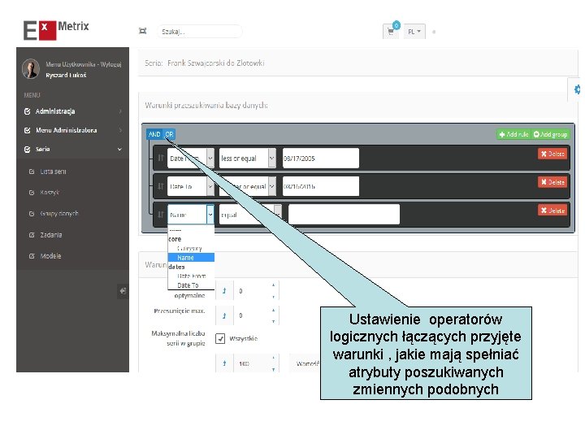Image resolution: width=585 pixels, height=439 pixels.
Task: Click reset icon beside value 100
Action: [x=224, y=363]
